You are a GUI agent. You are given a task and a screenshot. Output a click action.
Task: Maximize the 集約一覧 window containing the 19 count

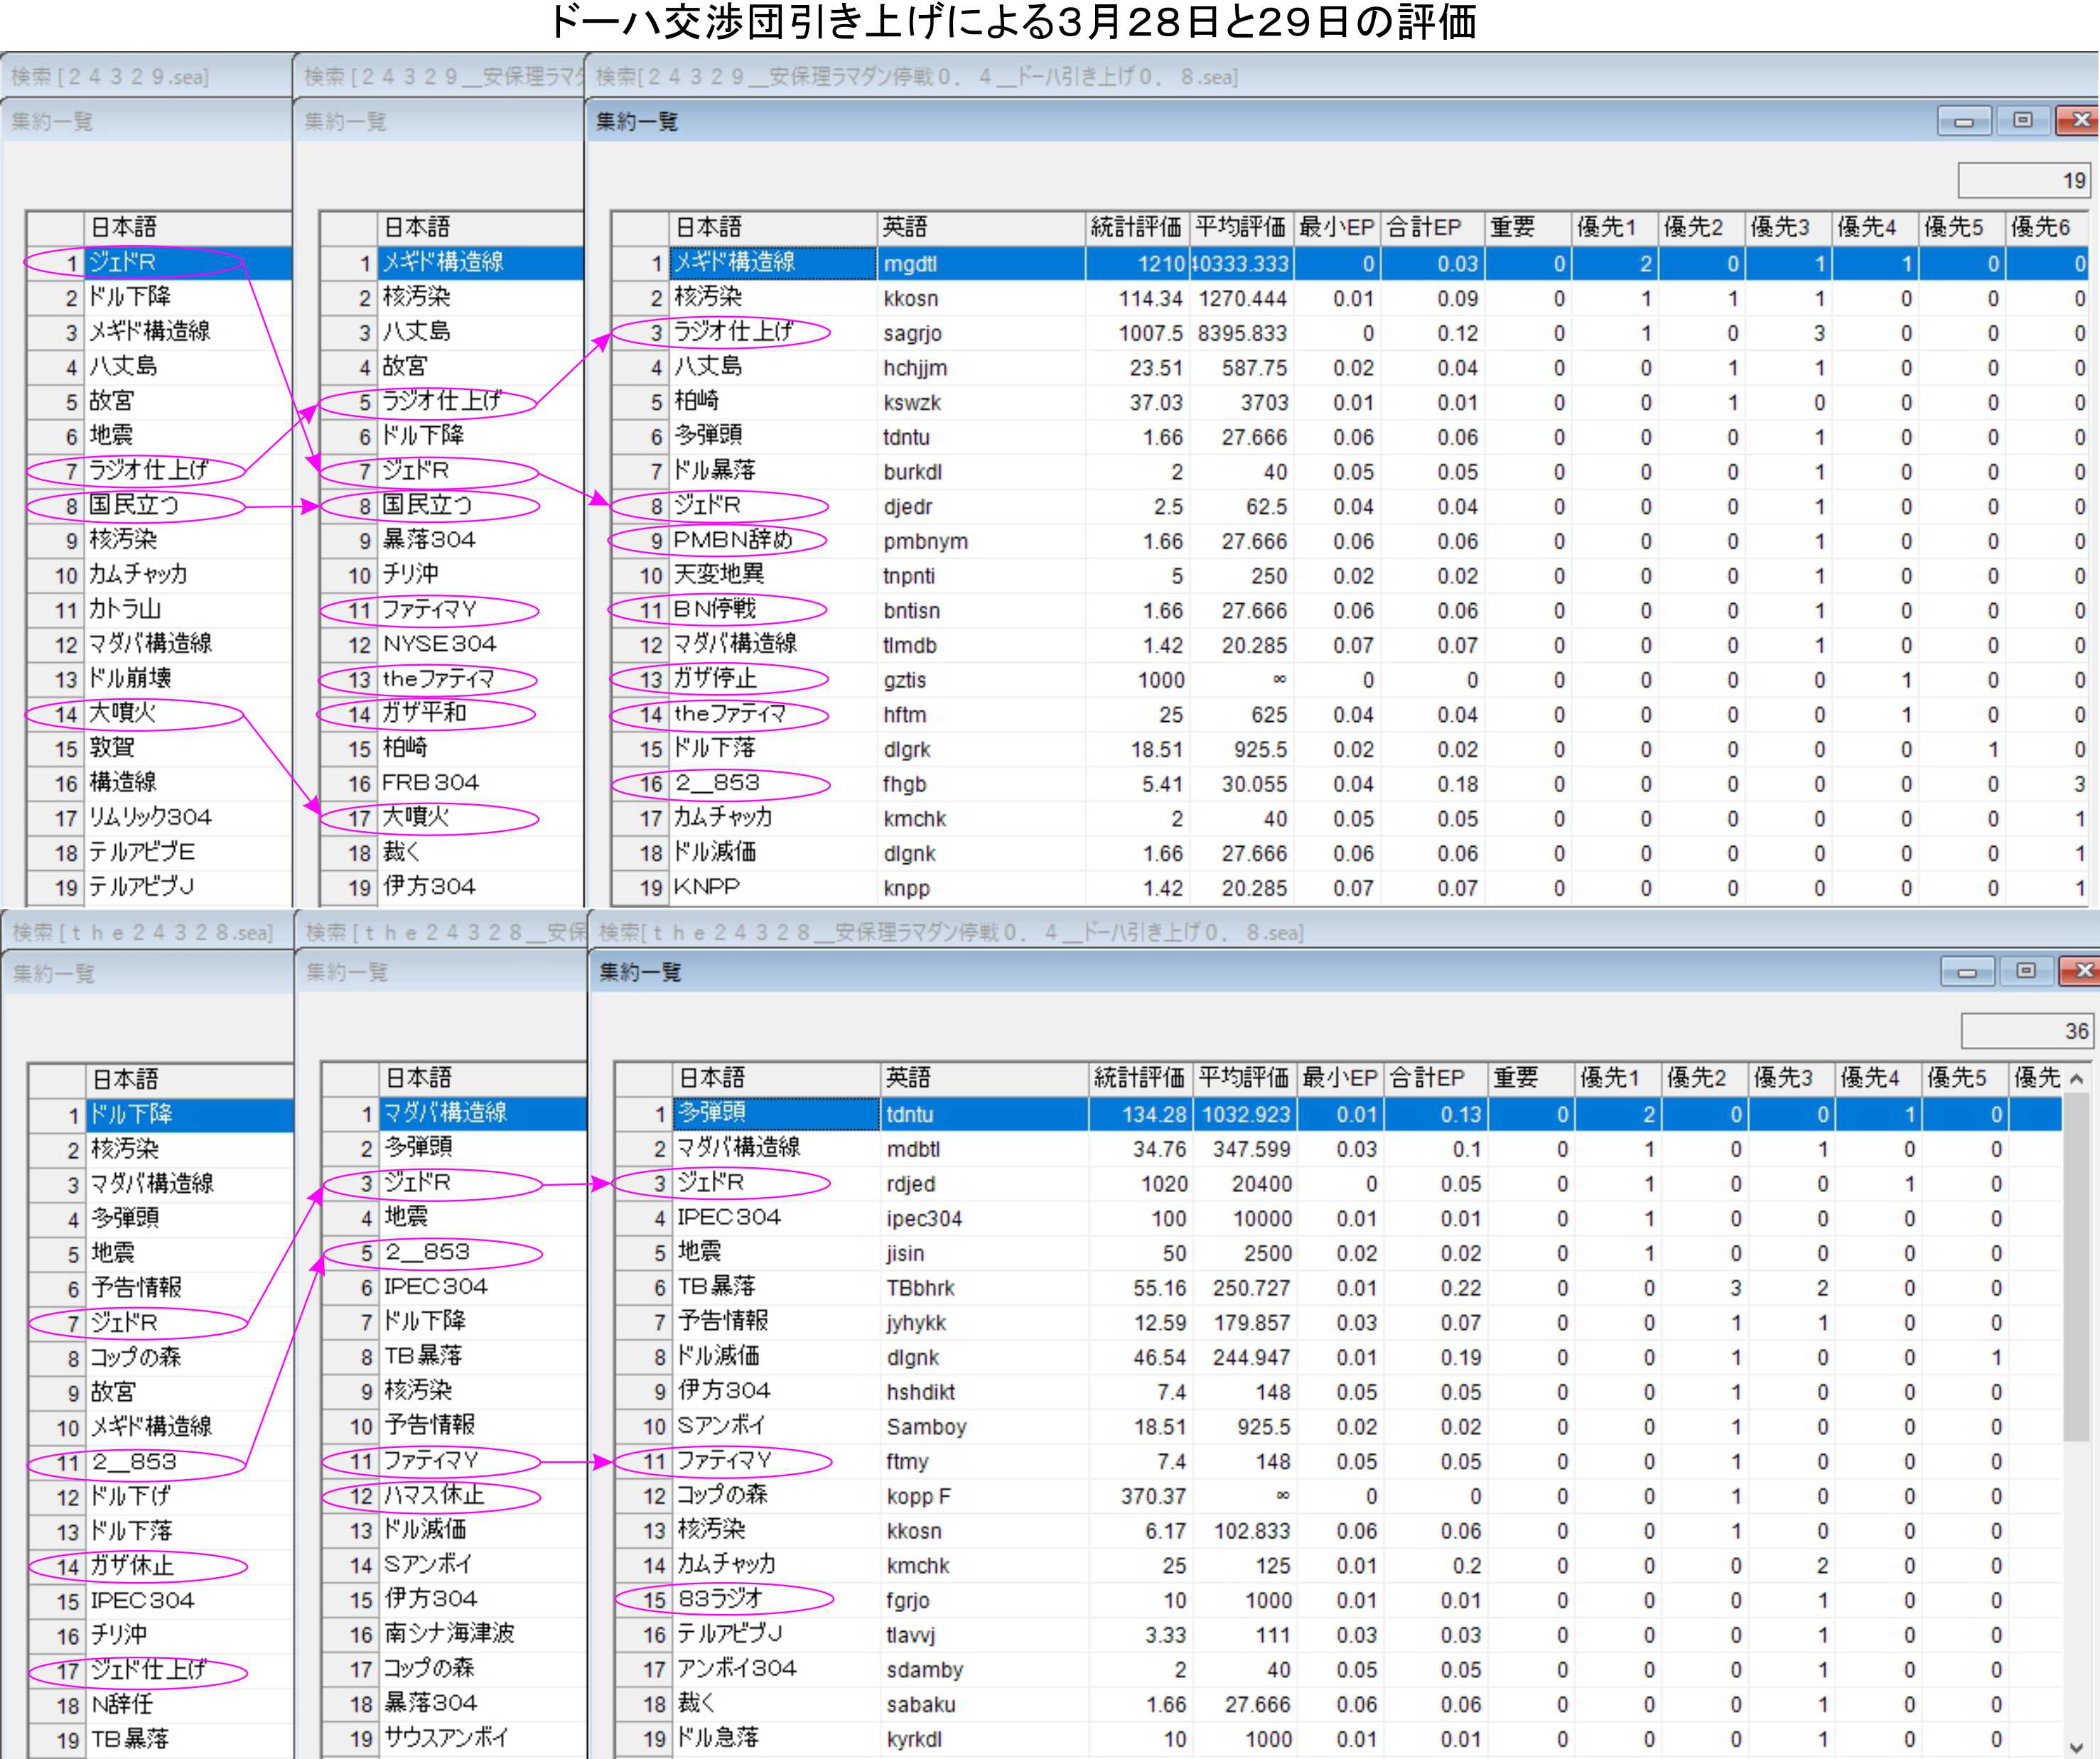tap(2023, 120)
